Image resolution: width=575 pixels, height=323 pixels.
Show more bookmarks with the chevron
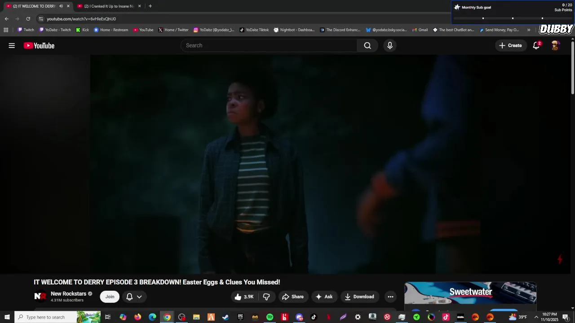(529, 30)
